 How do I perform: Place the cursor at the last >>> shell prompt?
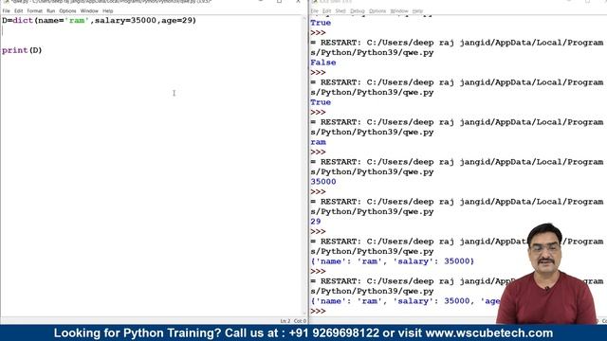click(x=319, y=312)
